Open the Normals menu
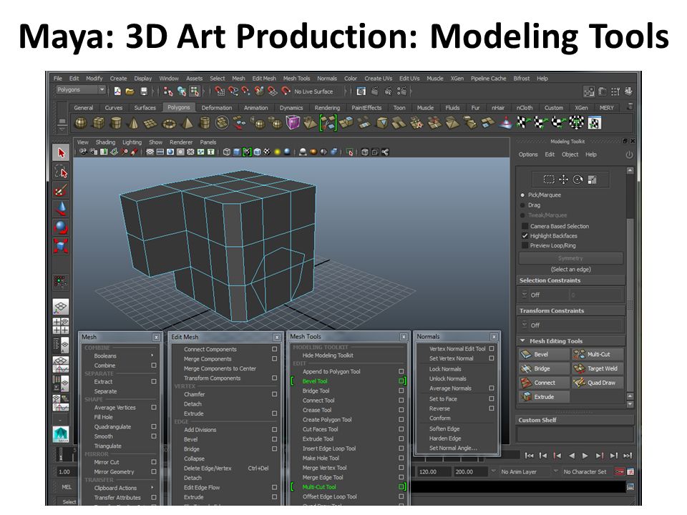Image resolution: width=687 pixels, height=515 pixels. point(327,79)
